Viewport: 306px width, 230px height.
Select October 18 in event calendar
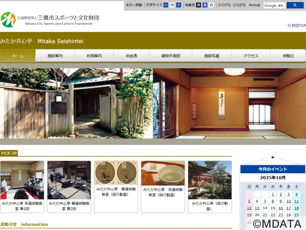tap(296, 208)
